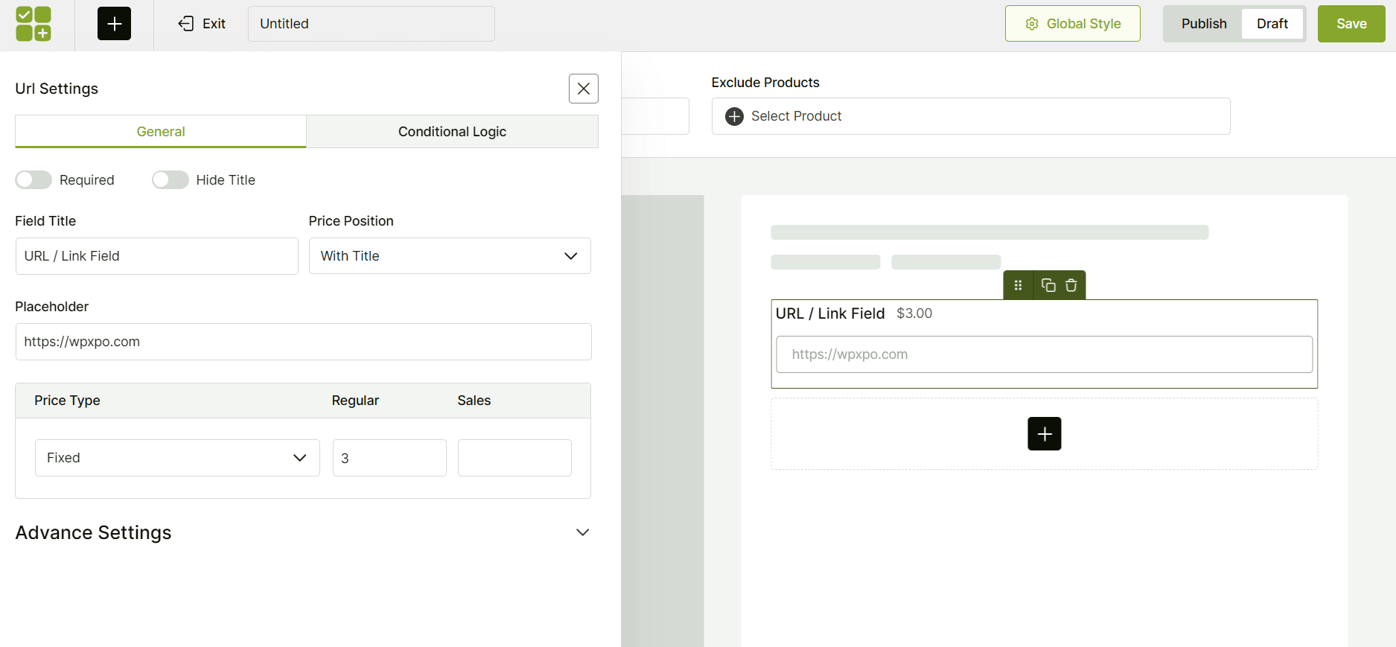Click the Placeholder input field
The image size is (1396, 647).
pyautogui.click(x=304, y=342)
